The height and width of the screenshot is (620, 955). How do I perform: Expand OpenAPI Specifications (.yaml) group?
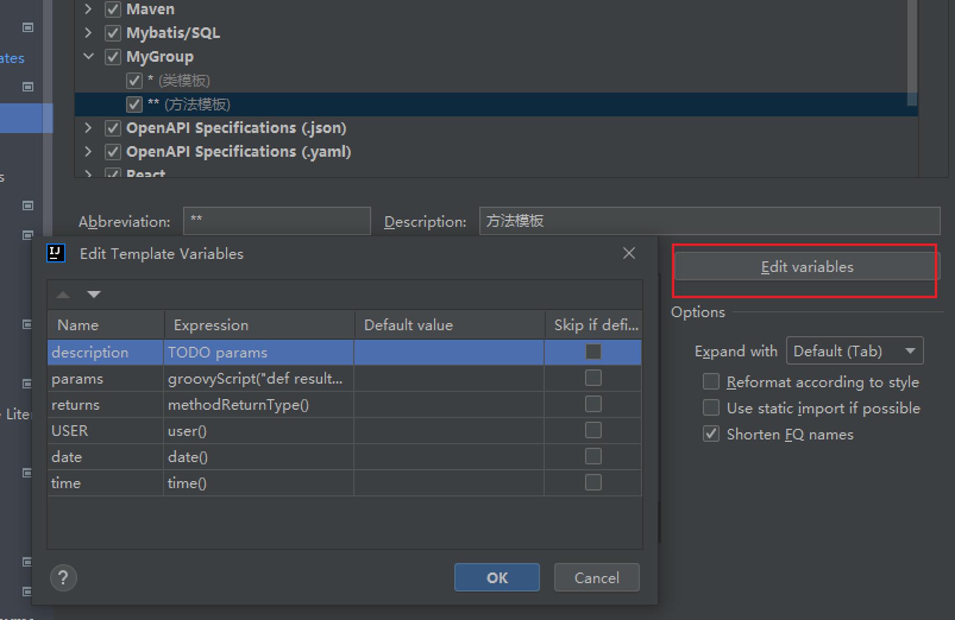pos(88,152)
